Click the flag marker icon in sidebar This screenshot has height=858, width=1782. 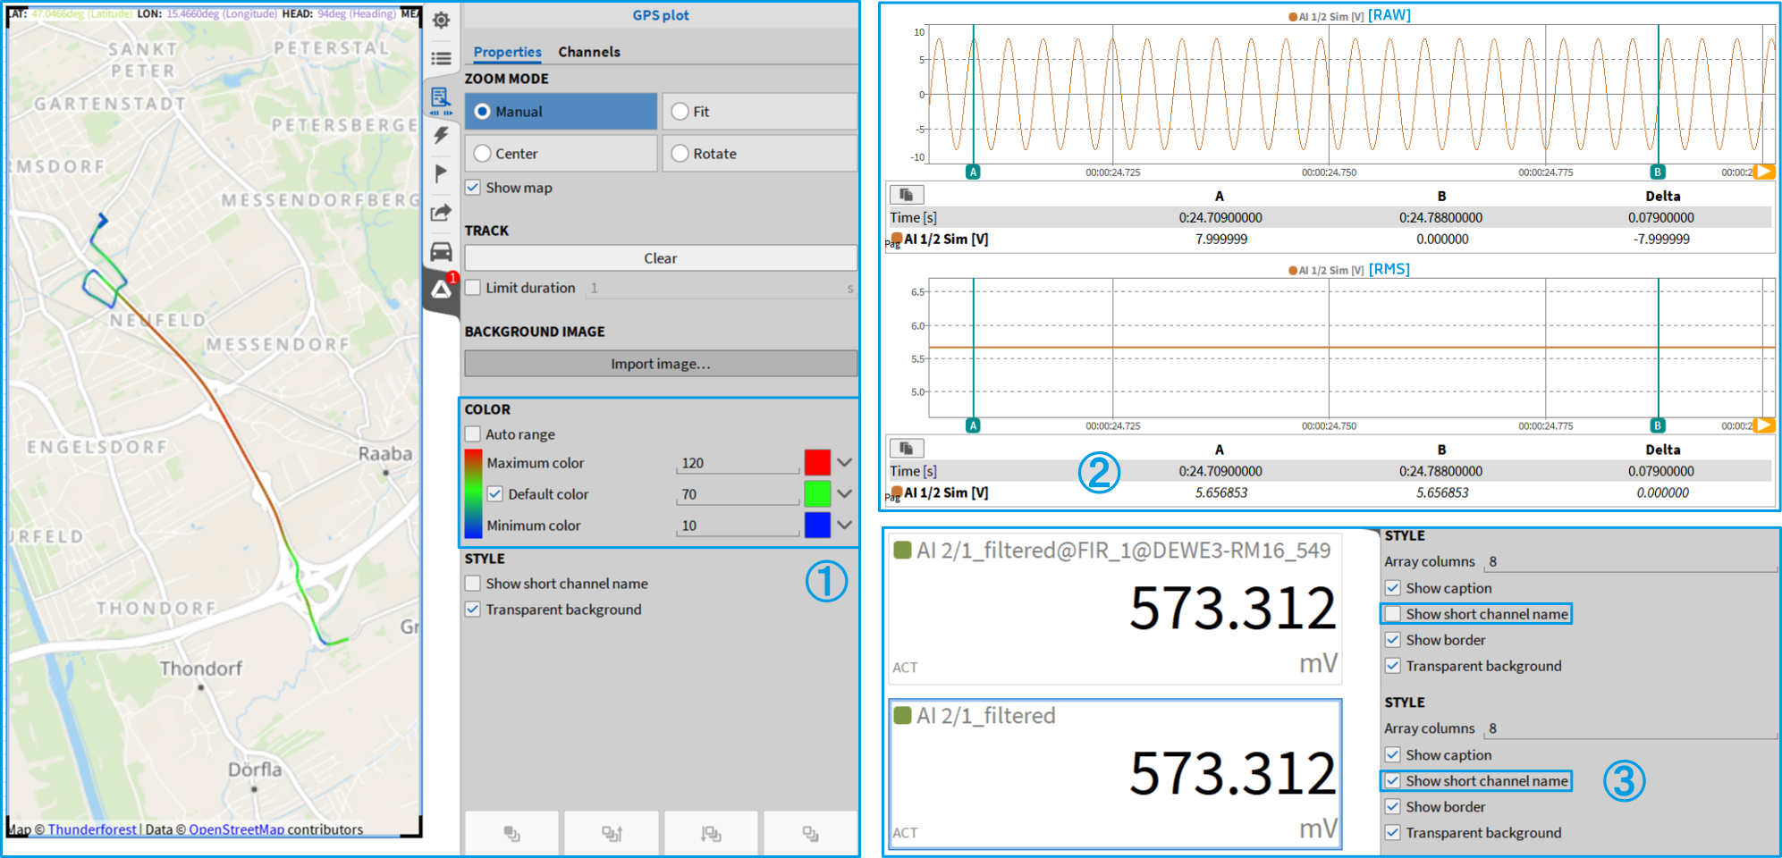pyautogui.click(x=441, y=173)
